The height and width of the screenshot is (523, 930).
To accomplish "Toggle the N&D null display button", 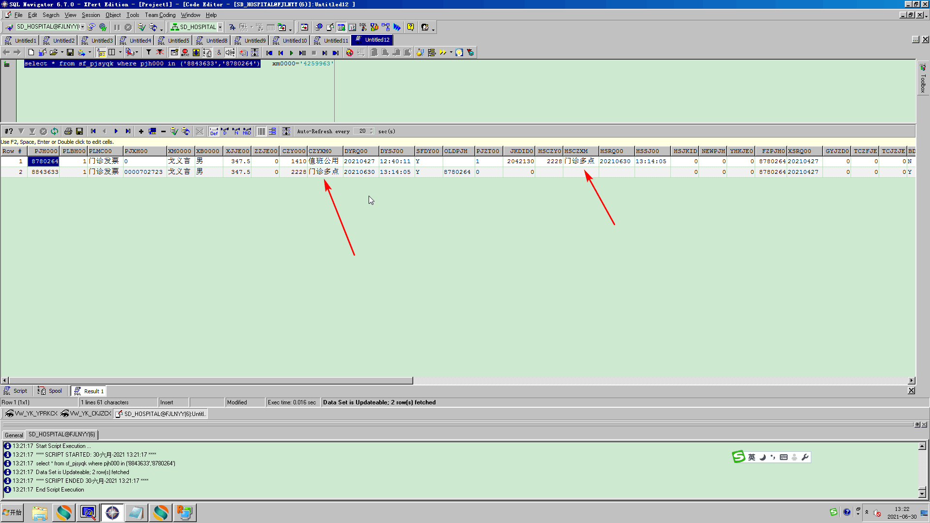I will pyautogui.click(x=247, y=131).
